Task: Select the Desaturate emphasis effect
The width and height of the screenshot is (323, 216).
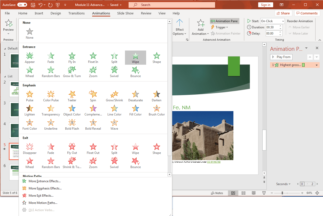Action: (x=136, y=96)
